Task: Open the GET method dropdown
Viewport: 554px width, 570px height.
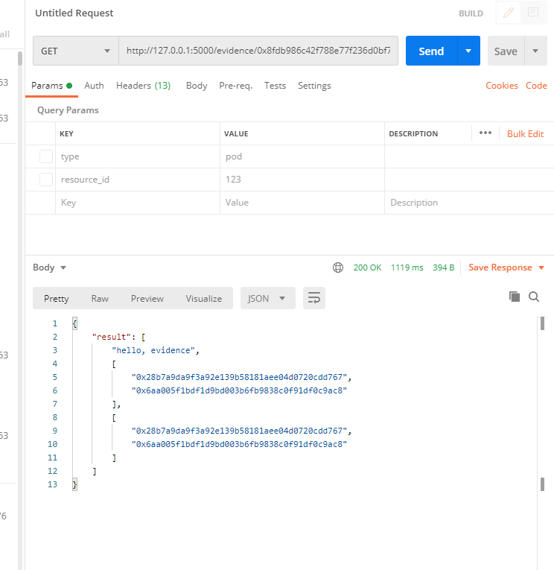Action: click(75, 51)
